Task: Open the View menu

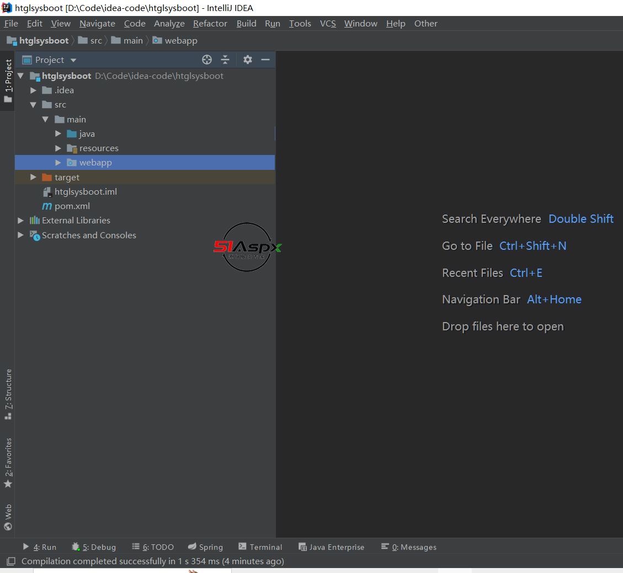Action: (61, 23)
